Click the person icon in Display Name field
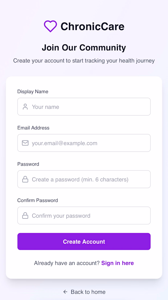The image size is (168, 300). (25, 107)
